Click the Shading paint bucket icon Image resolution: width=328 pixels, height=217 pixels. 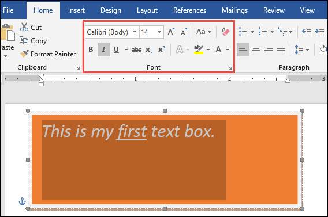(x=323, y=50)
